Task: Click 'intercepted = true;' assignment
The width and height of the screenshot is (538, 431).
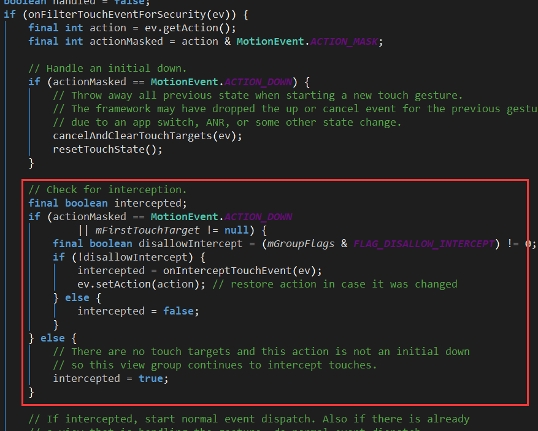Action: click(111, 378)
